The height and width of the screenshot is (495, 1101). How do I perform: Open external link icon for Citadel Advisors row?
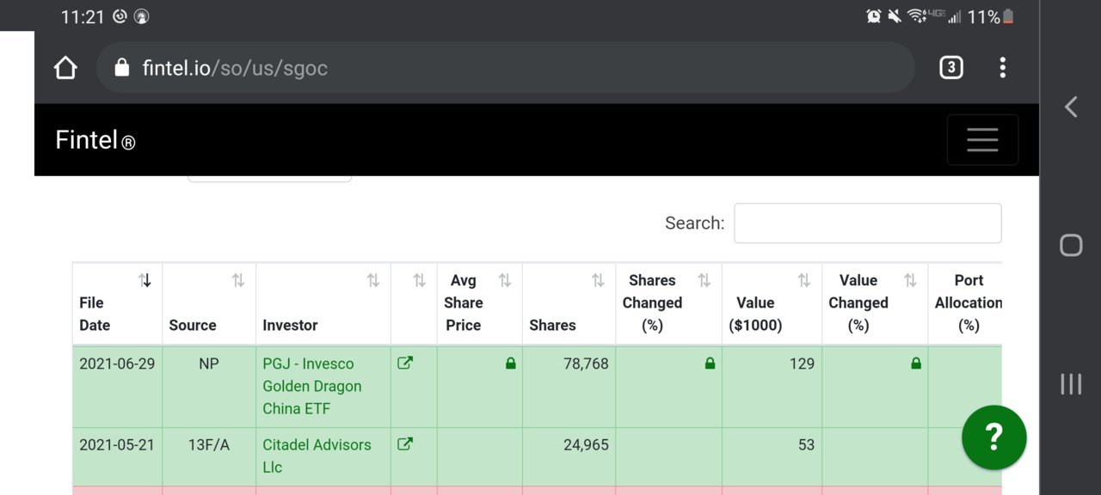click(x=404, y=444)
